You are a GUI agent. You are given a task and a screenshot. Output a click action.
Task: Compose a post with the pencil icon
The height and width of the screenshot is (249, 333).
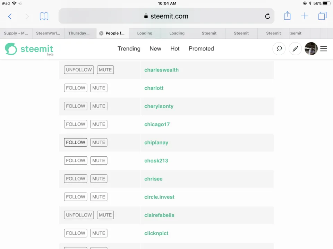point(295,49)
